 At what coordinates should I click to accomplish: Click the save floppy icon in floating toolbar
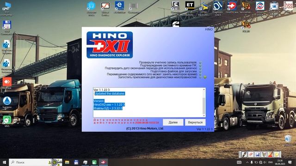click(x=257, y=154)
